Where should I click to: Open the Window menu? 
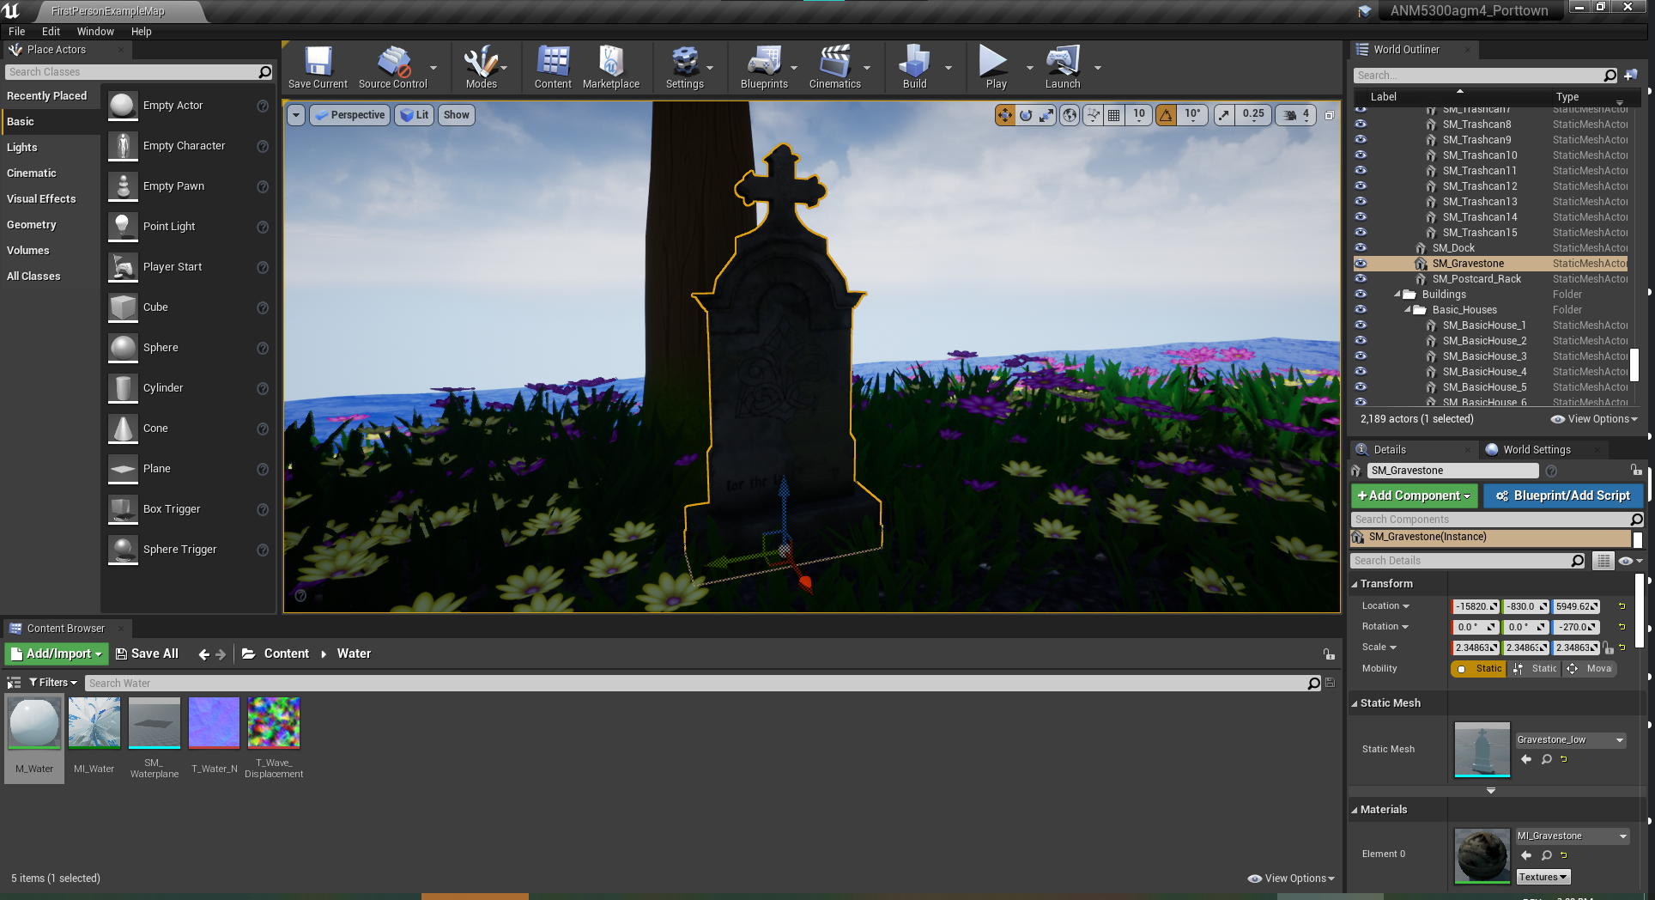click(x=95, y=32)
